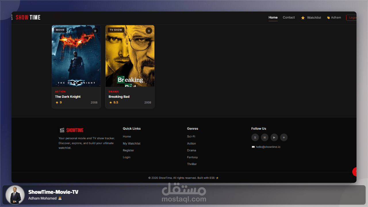The width and height of the screenshot is (368, 207).
Task: Click the ShowTime-Movie-TV project title
Action: point(53,192)
